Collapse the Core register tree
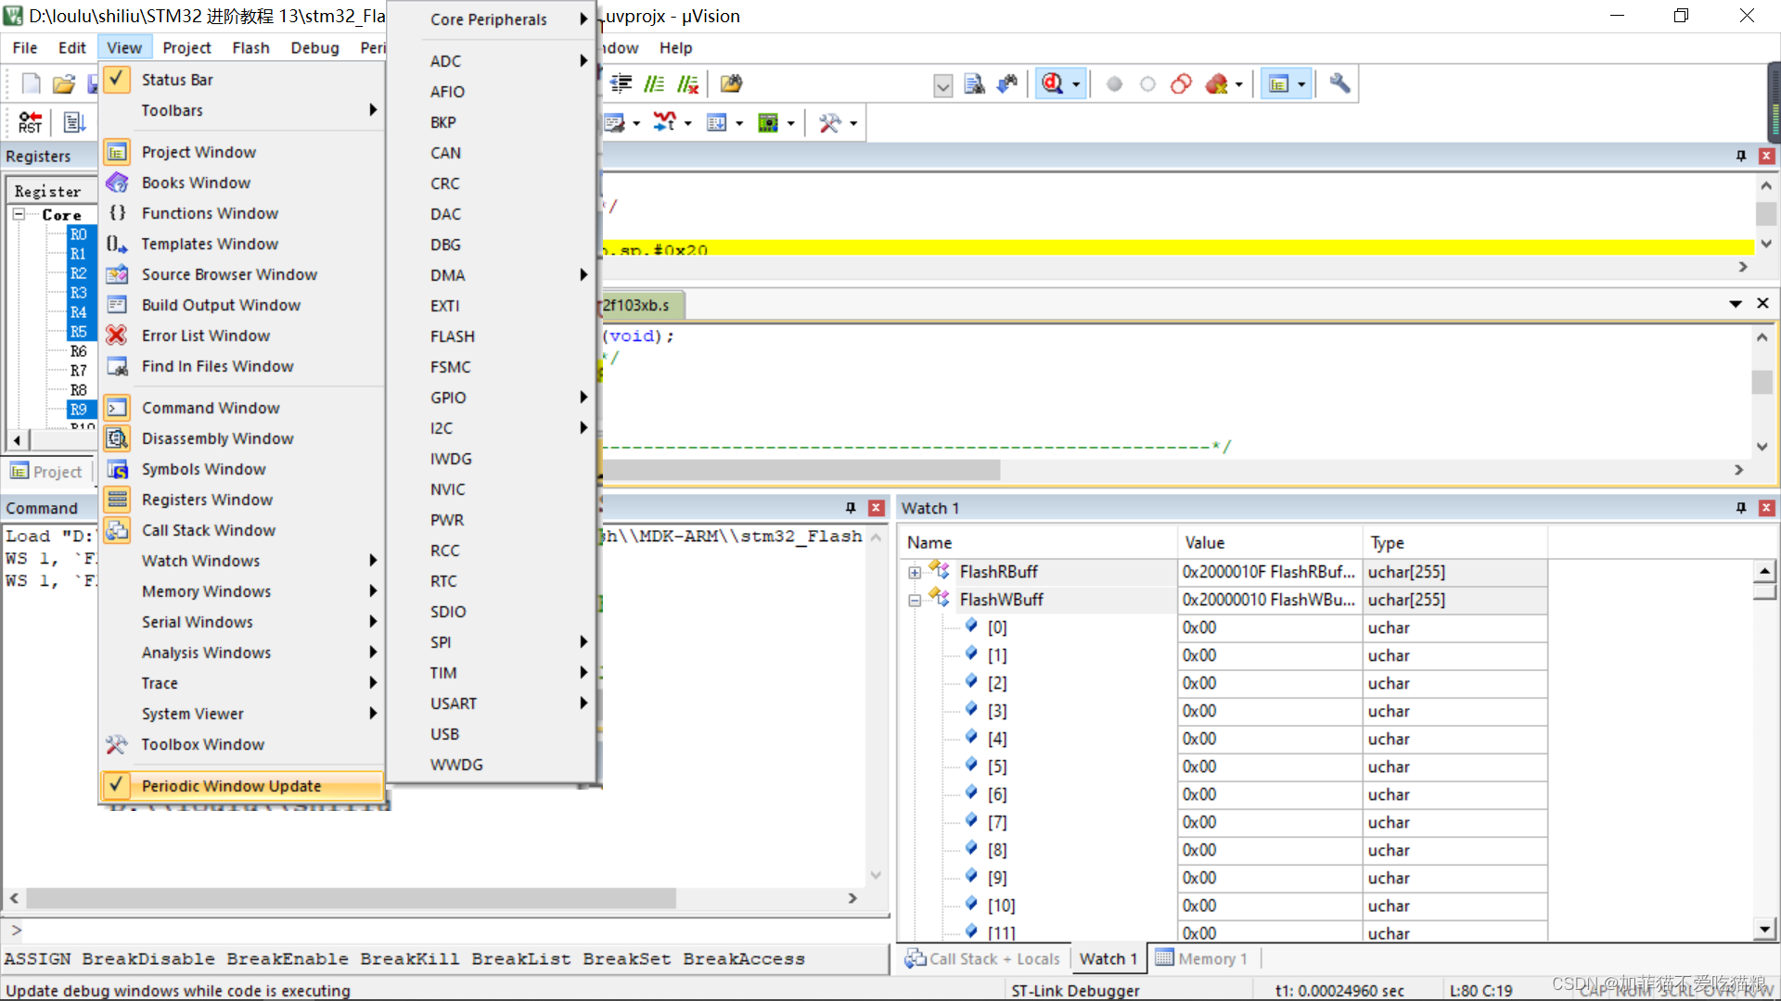Screen dimensions: 1781x1001 pos(19,214)
